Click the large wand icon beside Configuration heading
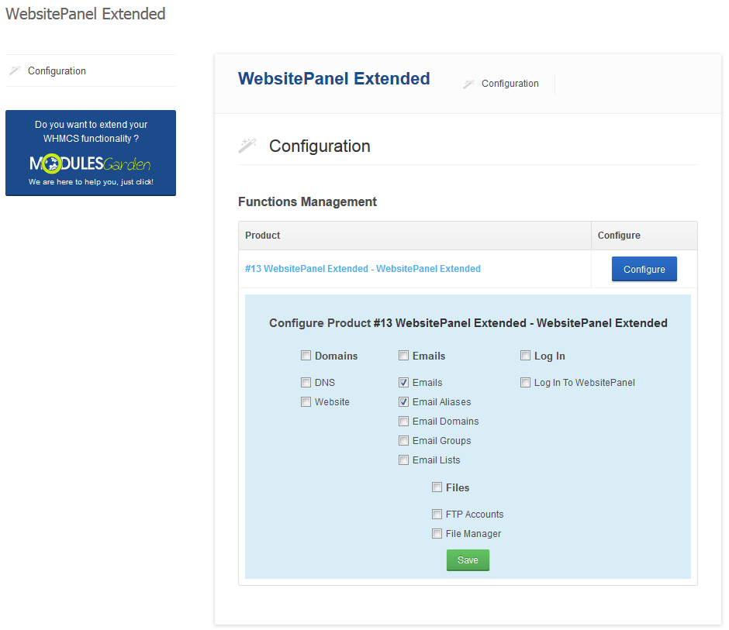Viewport: 729px width, 630px height. coord(247,146)
